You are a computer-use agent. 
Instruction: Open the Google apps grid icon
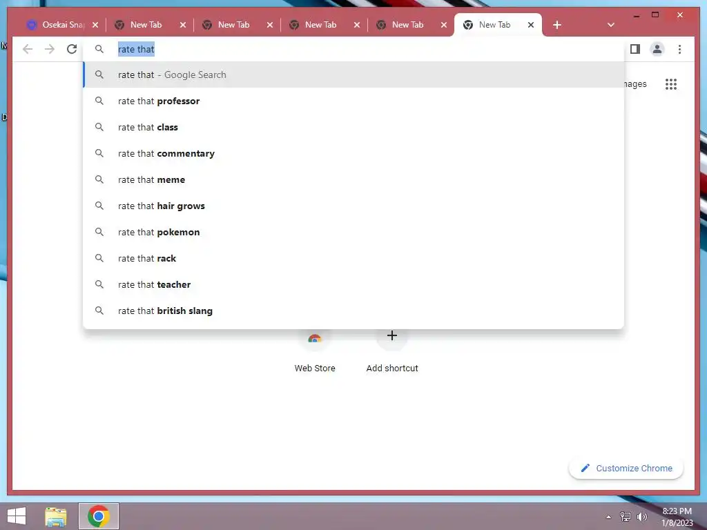[670, 84]
